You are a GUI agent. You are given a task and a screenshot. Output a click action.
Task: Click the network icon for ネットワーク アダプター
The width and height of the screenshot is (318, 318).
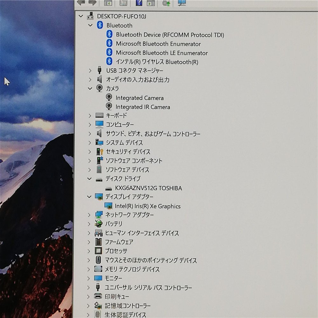pos(99,215)
